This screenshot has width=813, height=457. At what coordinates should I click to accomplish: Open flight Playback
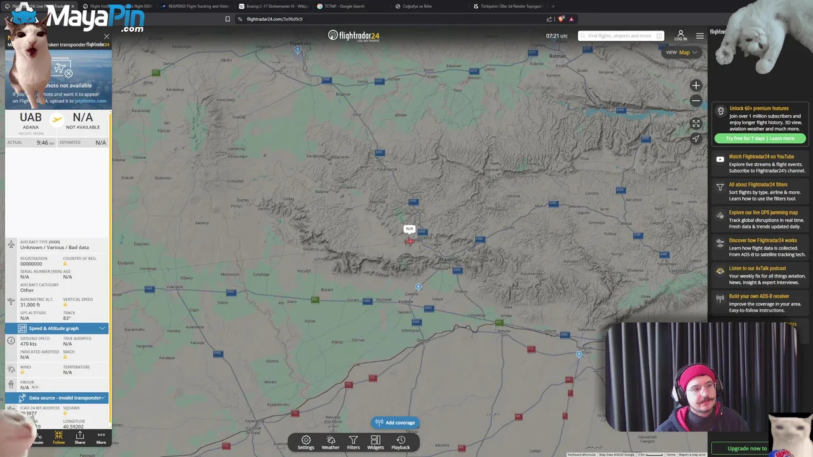(400, 442)
